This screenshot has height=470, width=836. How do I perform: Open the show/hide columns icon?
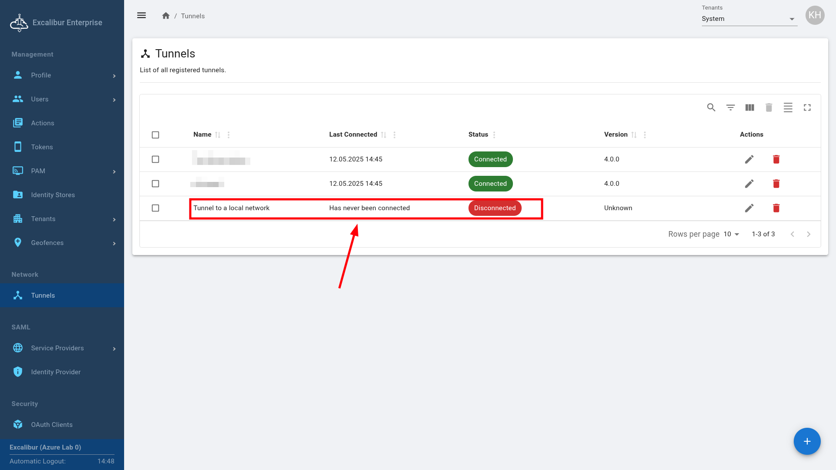click(750, 107)
